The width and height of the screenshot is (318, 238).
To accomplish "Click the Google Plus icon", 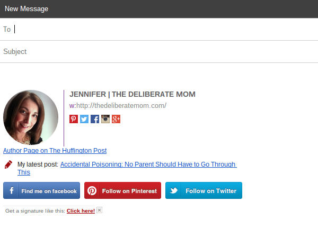I will coord(116,119).
